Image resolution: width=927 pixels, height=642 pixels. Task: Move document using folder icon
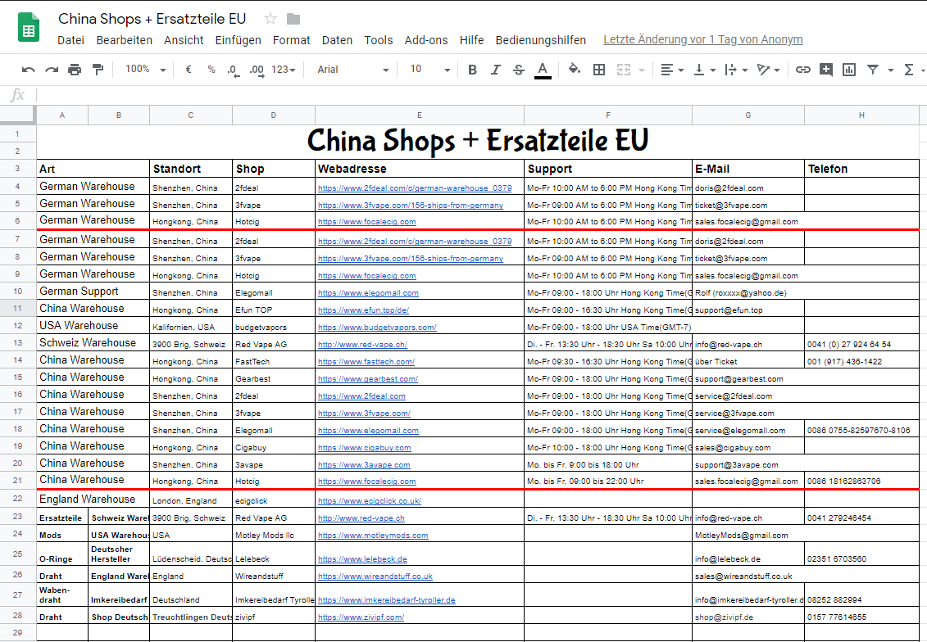click(293, 19)
